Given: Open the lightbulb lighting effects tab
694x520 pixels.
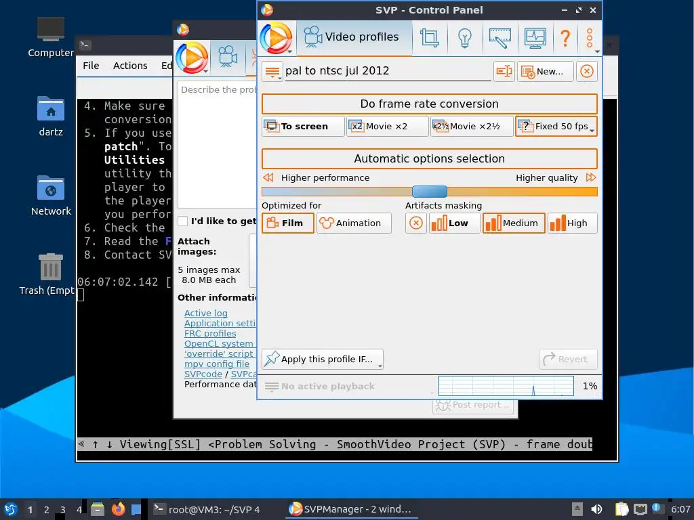Looking at the screenshot, I should coord(464,38).
